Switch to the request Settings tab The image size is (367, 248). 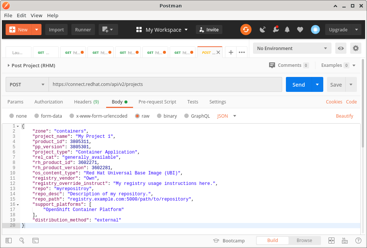[218, 102]
